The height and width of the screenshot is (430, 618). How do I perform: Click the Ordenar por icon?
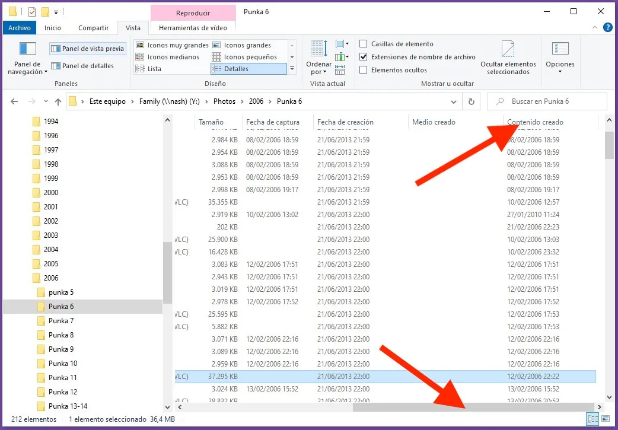[x=318, y=49]
